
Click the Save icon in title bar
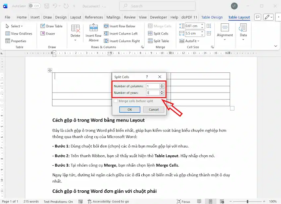click(x=47, y=6)
